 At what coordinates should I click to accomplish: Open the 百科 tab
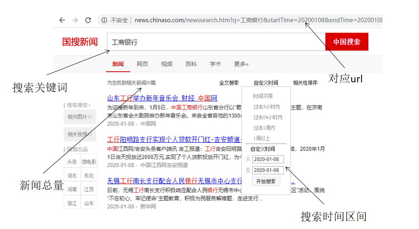[x=191, y=64]
